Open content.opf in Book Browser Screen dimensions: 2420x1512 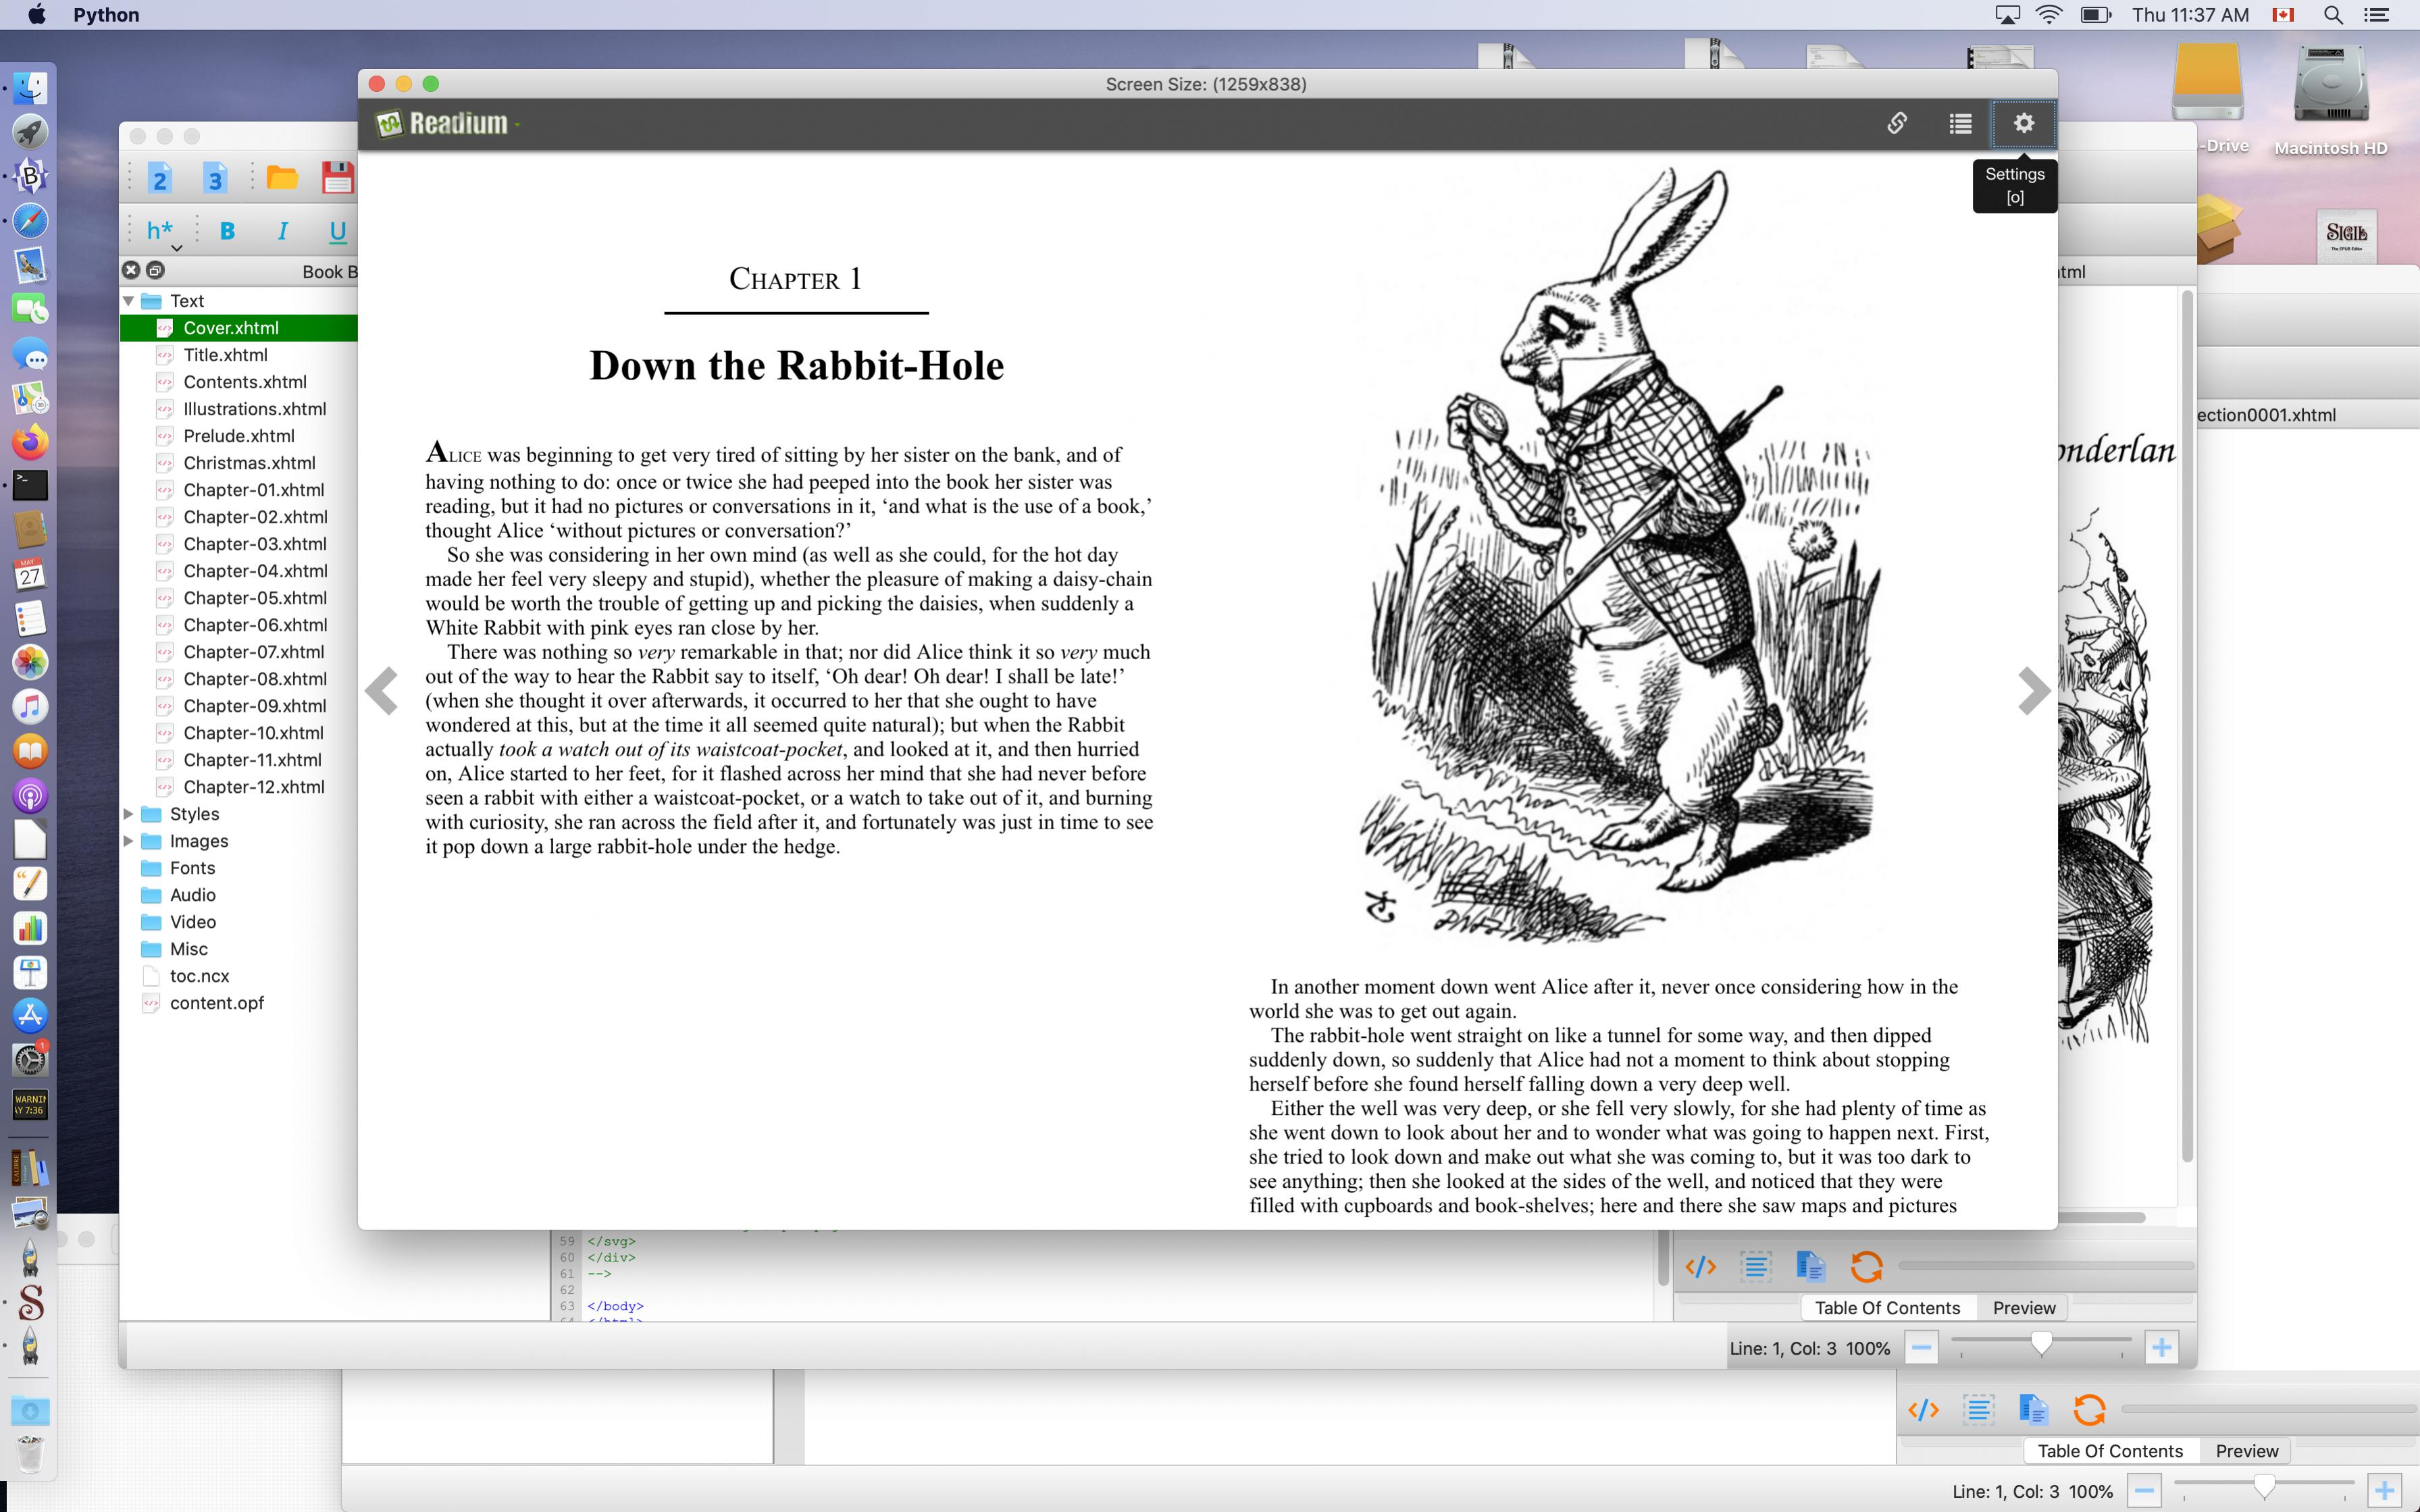point(216,1003)
